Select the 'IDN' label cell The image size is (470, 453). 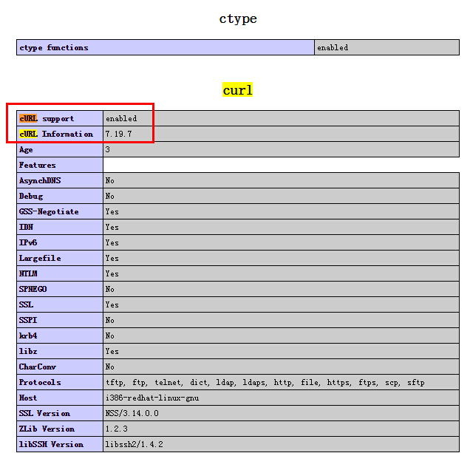[60, 228]
